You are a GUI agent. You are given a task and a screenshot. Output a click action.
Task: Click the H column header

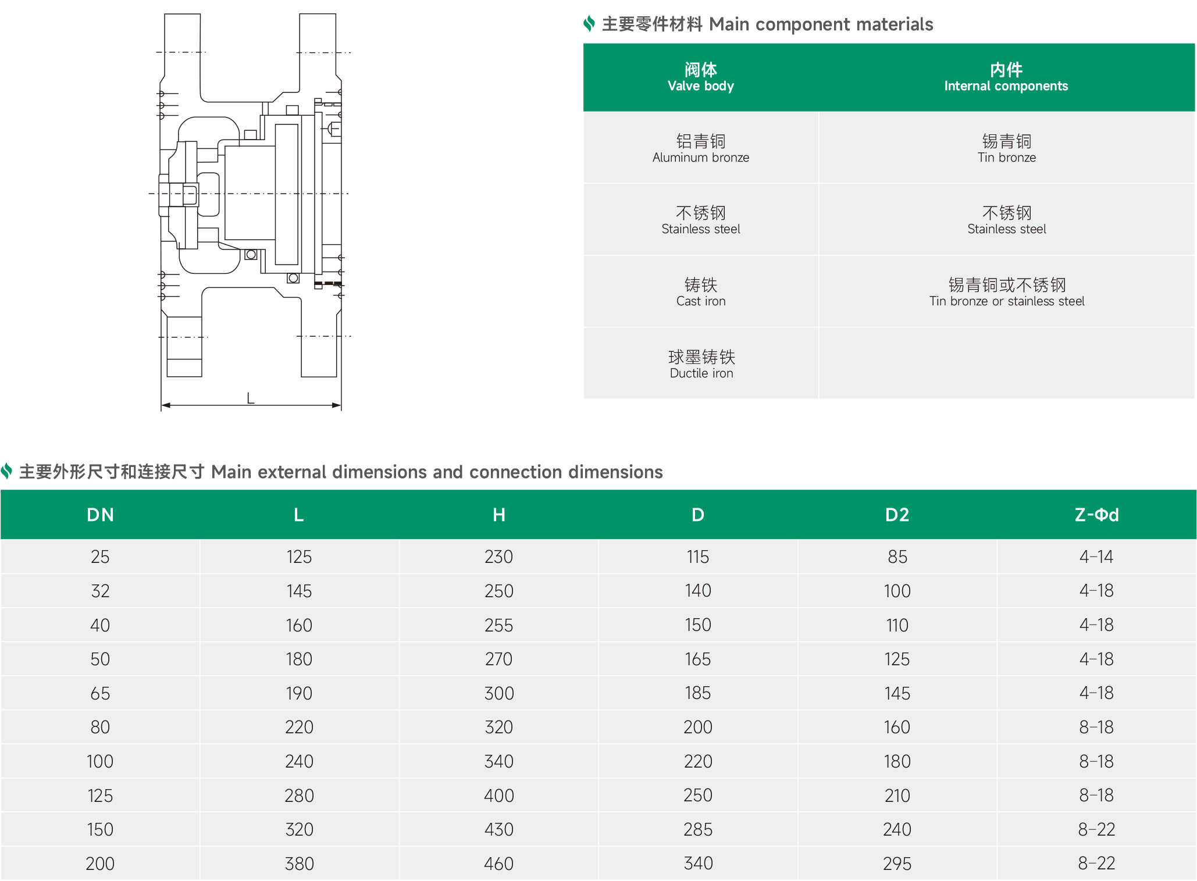(x=498, y=515)
